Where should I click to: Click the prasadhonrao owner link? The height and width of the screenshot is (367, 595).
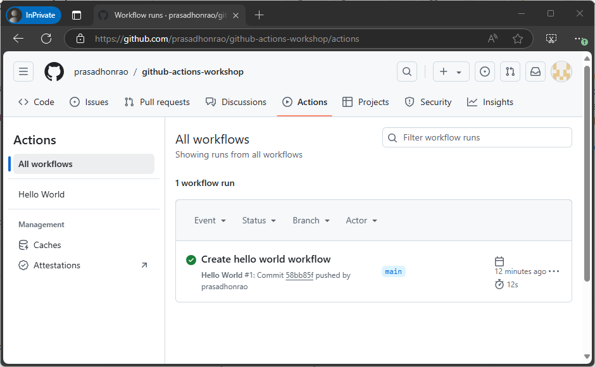(101, 72)
